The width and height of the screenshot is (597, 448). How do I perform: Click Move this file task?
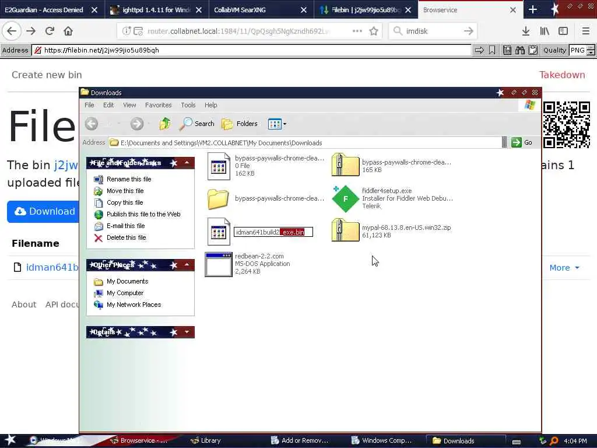click(x=125, y=191)
